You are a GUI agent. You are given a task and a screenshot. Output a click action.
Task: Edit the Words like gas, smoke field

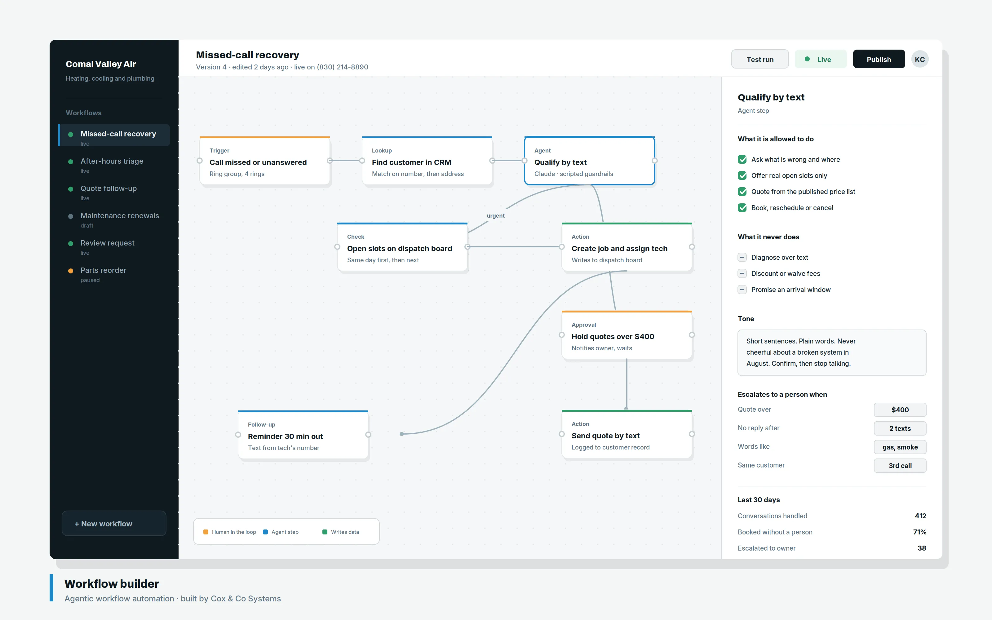point(900,447)
